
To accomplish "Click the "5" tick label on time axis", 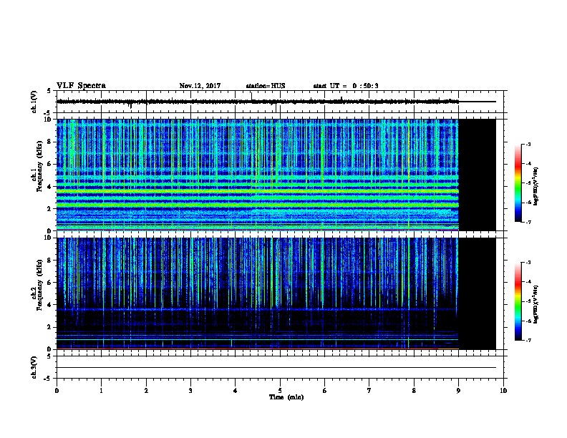I will pyautogui.click(x=280, y=390).
